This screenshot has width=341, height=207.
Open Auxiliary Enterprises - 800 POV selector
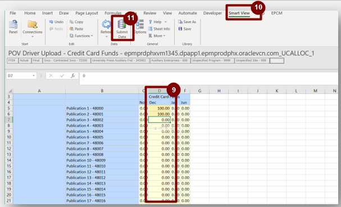click(x=170, y=60)
